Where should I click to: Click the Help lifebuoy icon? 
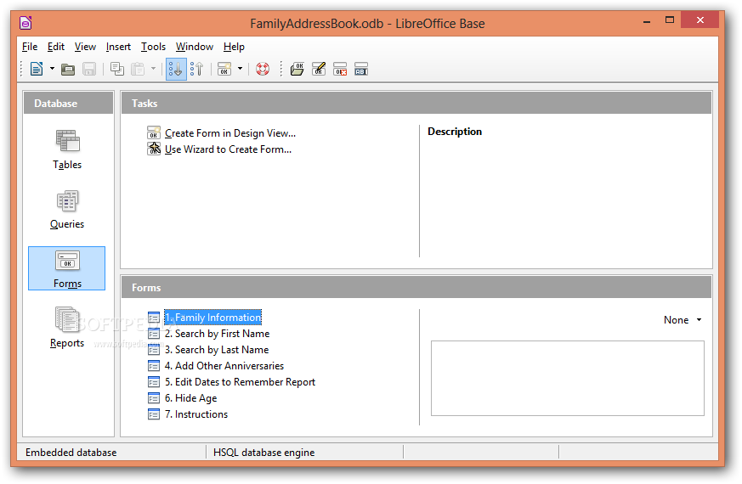coord(263,70)
